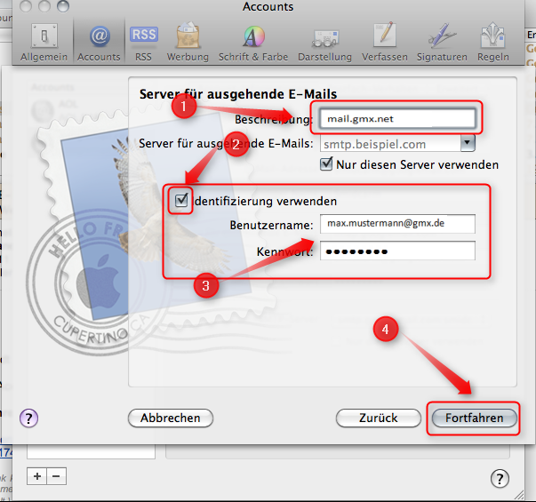Open help in Accounts preferences window corner
Viewport: 536px width, 502px height.
point(500,479)
